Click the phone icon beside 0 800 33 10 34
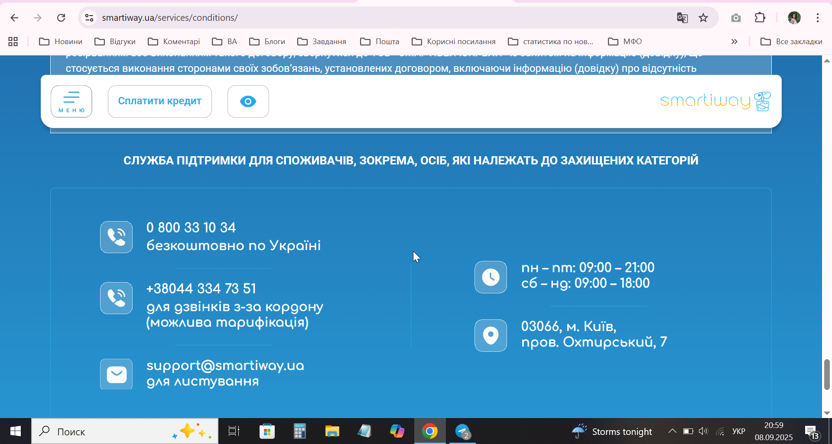The image size is (832, 444). (x=117, y=237)
